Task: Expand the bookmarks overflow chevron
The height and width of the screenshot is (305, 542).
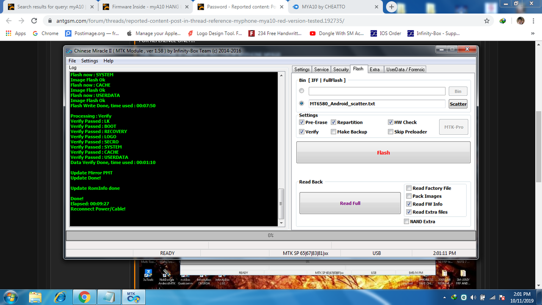Action: click(x=534, y=33)
